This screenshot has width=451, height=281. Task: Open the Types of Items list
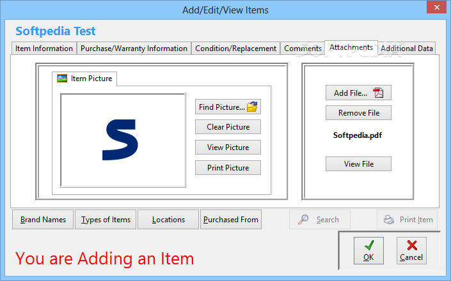[x=106, y=220]
